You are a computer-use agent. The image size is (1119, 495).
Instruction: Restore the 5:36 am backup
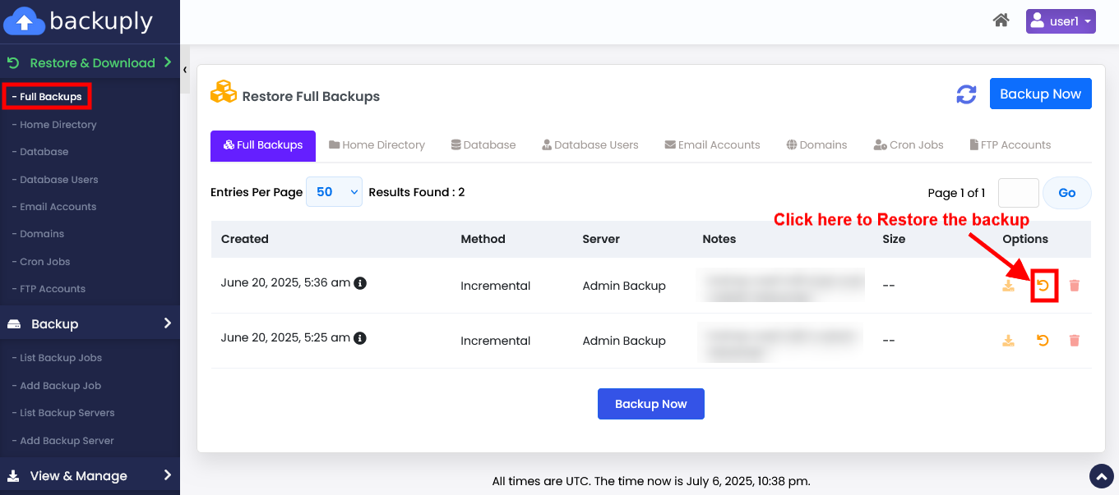tap(1043, 286)
